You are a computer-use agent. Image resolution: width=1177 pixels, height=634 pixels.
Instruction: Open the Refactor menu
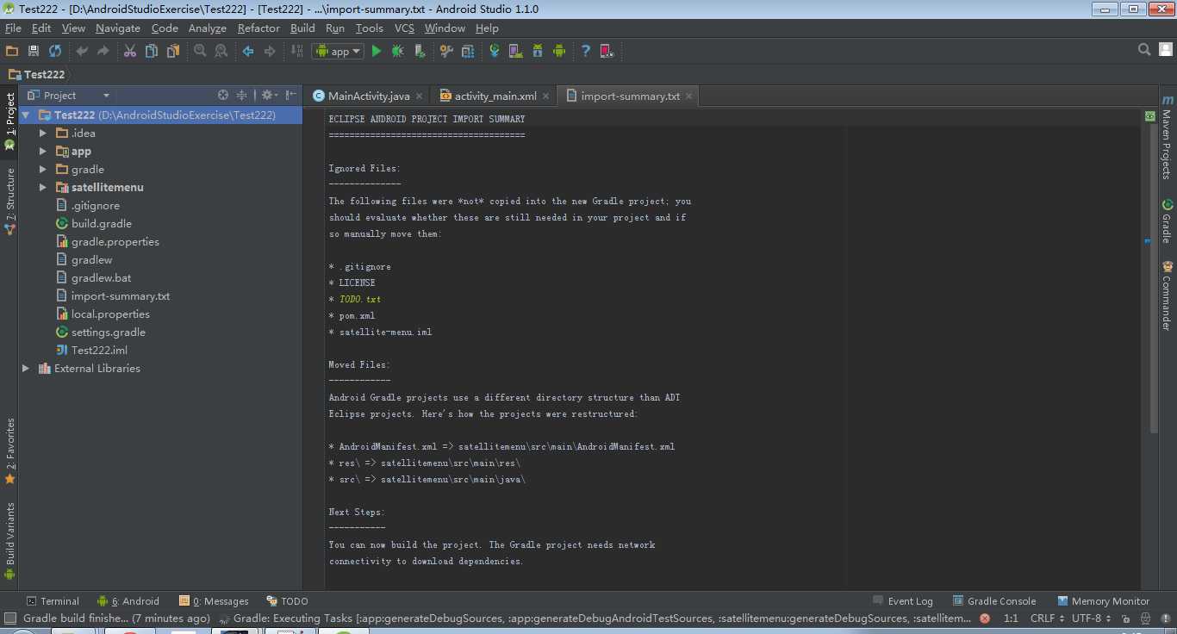[x=258, y=28]
